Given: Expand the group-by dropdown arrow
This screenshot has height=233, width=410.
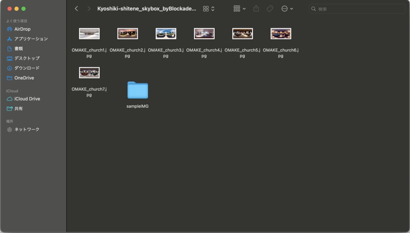Looking at the screenshot, I should pyautogui.click(x=244, y=9).
